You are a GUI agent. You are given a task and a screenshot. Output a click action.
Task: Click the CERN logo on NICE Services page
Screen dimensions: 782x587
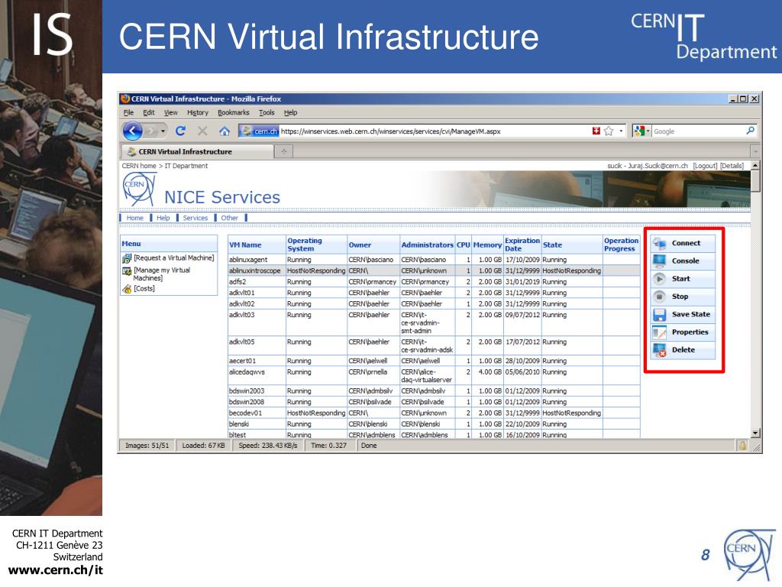click(140, 190)
